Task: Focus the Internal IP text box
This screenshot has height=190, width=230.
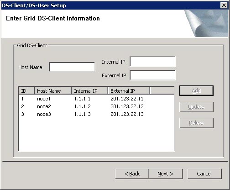Action: click(152, 61)
